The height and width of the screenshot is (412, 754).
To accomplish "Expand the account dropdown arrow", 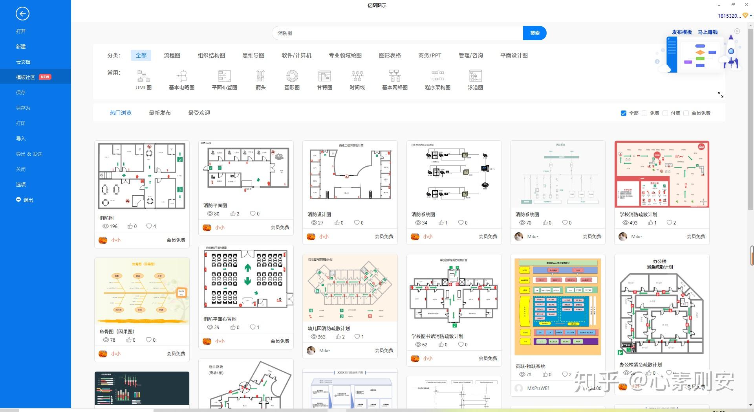I will (x=751, y=16).
